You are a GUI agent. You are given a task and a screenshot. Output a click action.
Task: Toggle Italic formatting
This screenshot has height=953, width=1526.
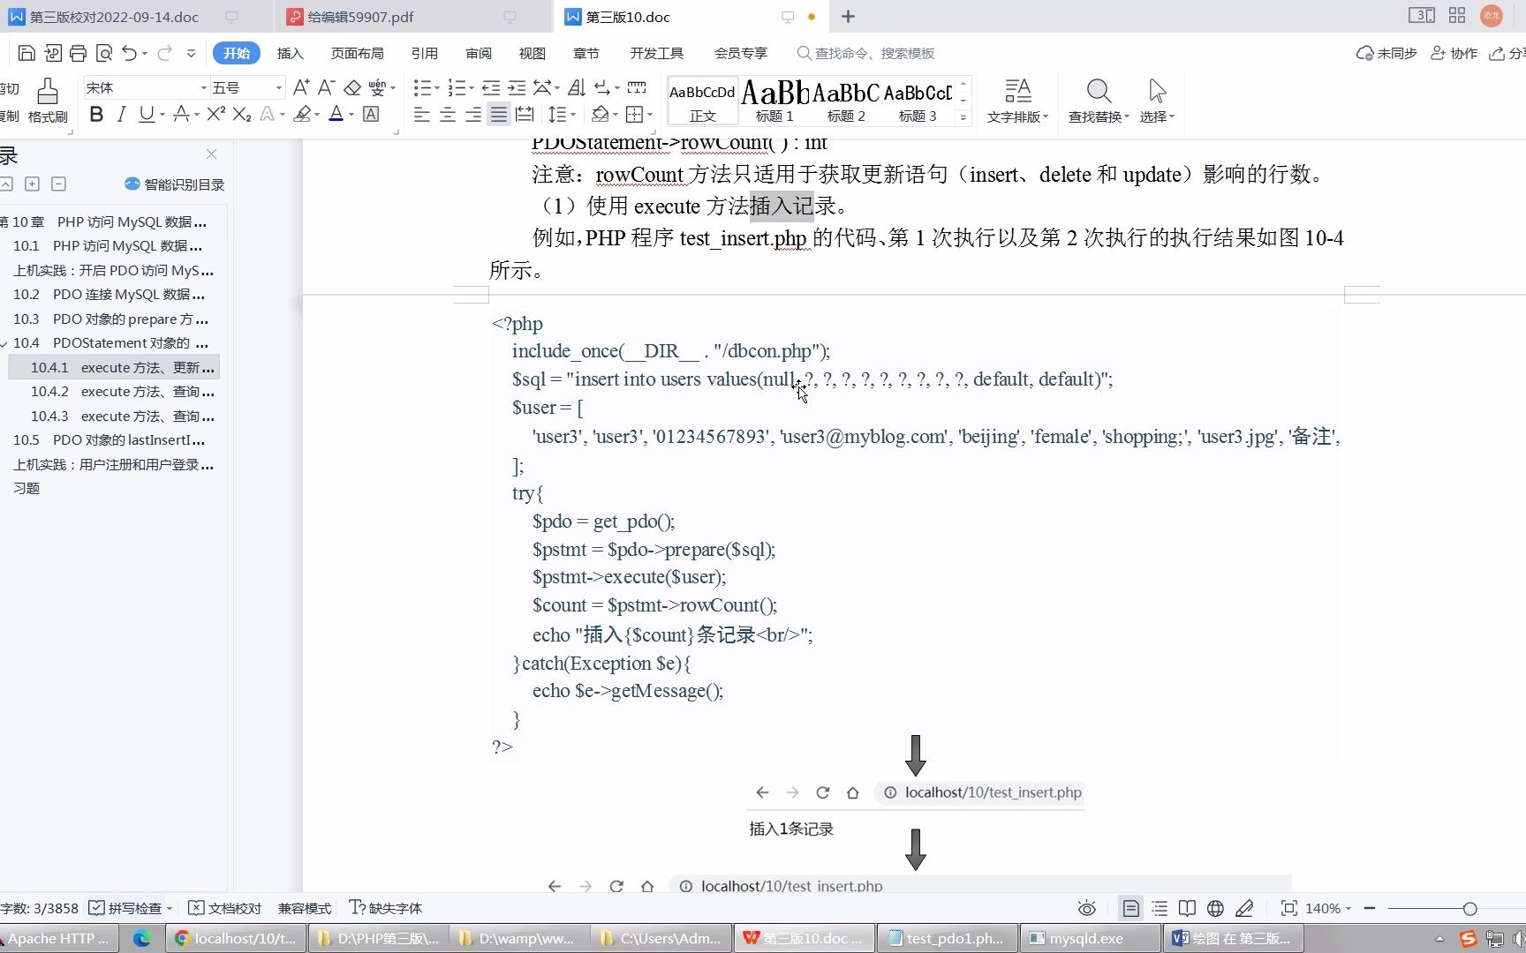click(121, 114)
